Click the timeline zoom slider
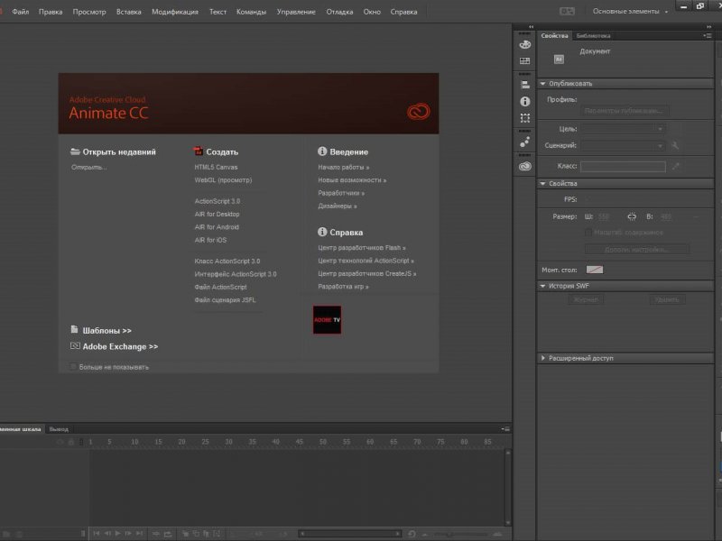The width and height of the screenshot is (722, 541). click(x=461, y=534)
